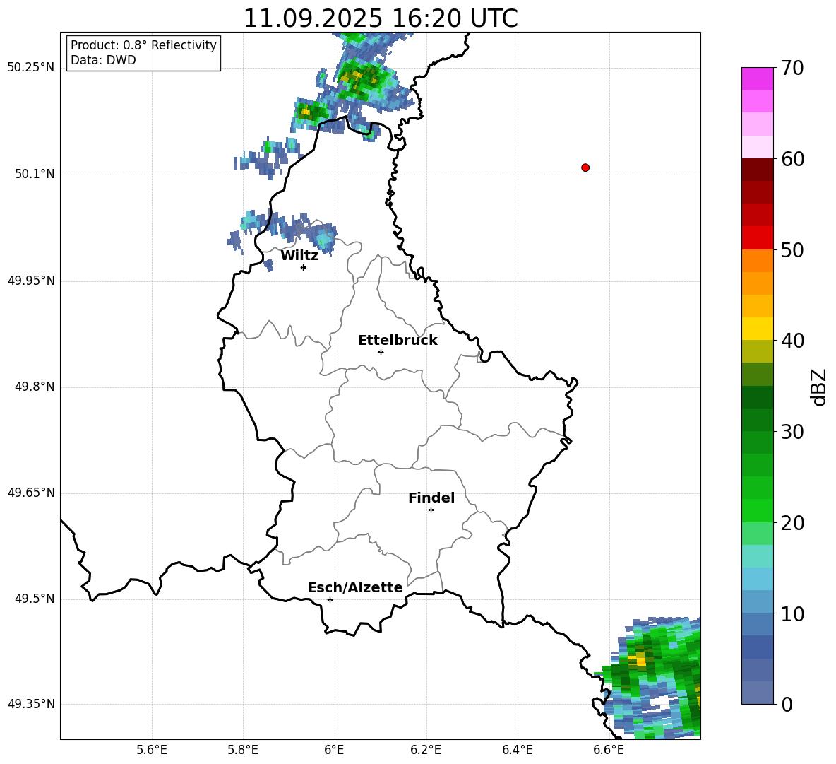Click the 6.6°E longitude label
The width and height of the screenshot is (836, 764).
(609, 750)
